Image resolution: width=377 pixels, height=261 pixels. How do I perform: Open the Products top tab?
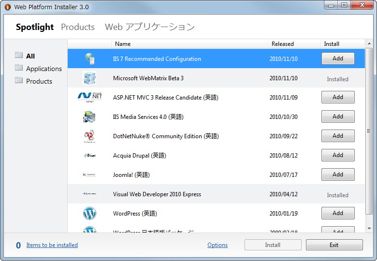pos(78,27)
